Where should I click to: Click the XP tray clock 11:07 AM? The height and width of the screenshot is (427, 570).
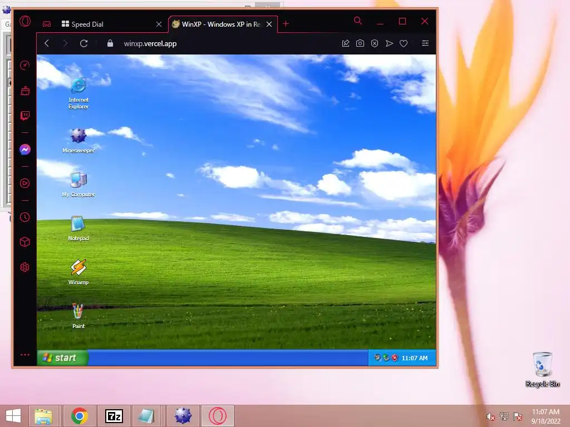[x=414, y=358]
